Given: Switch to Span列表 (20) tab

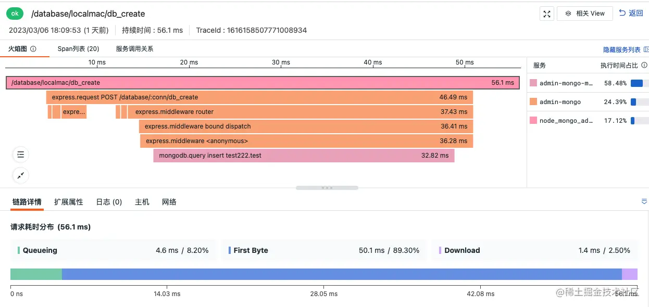Looking at the screenshot, I should point(78,49).
